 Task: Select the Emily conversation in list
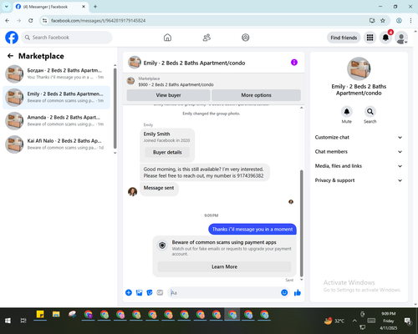tap(56, 97)
